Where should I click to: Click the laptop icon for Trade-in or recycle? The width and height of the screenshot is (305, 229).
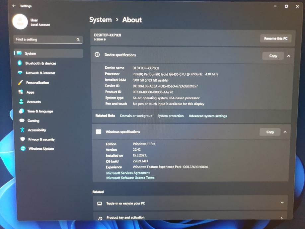click(100, 203)
